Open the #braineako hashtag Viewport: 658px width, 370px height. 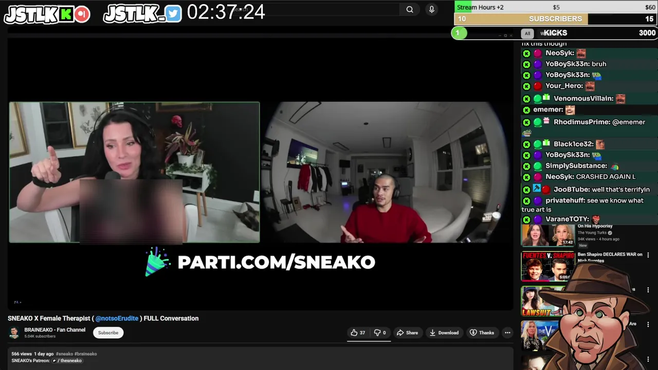(x=86, y=354)
